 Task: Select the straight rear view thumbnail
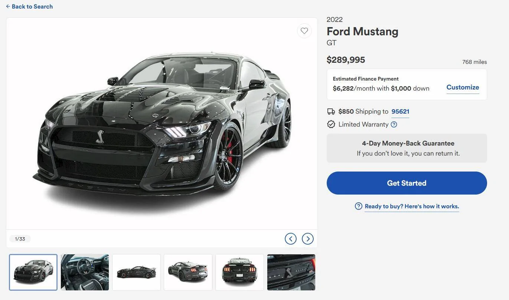239,272
